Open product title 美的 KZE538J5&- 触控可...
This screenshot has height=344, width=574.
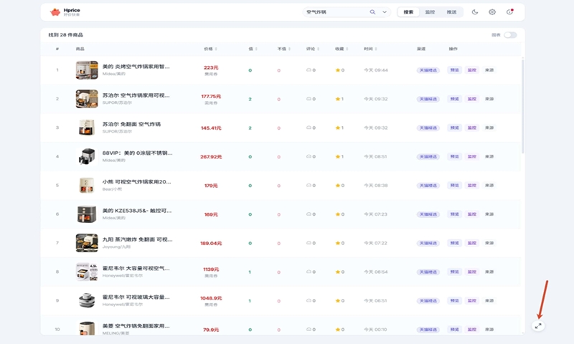[137, 211]
